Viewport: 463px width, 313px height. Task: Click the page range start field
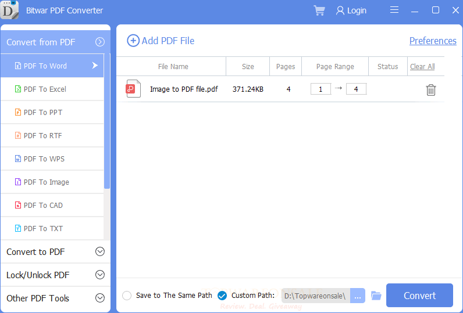click(x=320, y=89)
